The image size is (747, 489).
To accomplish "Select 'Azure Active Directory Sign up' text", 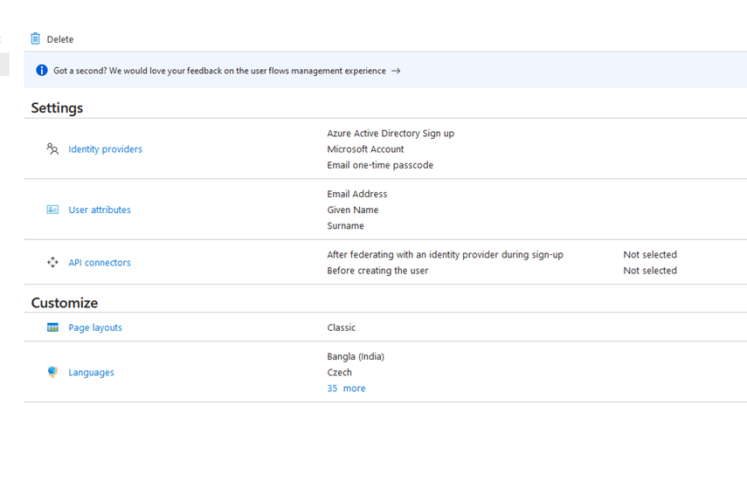I will [391, 134].
